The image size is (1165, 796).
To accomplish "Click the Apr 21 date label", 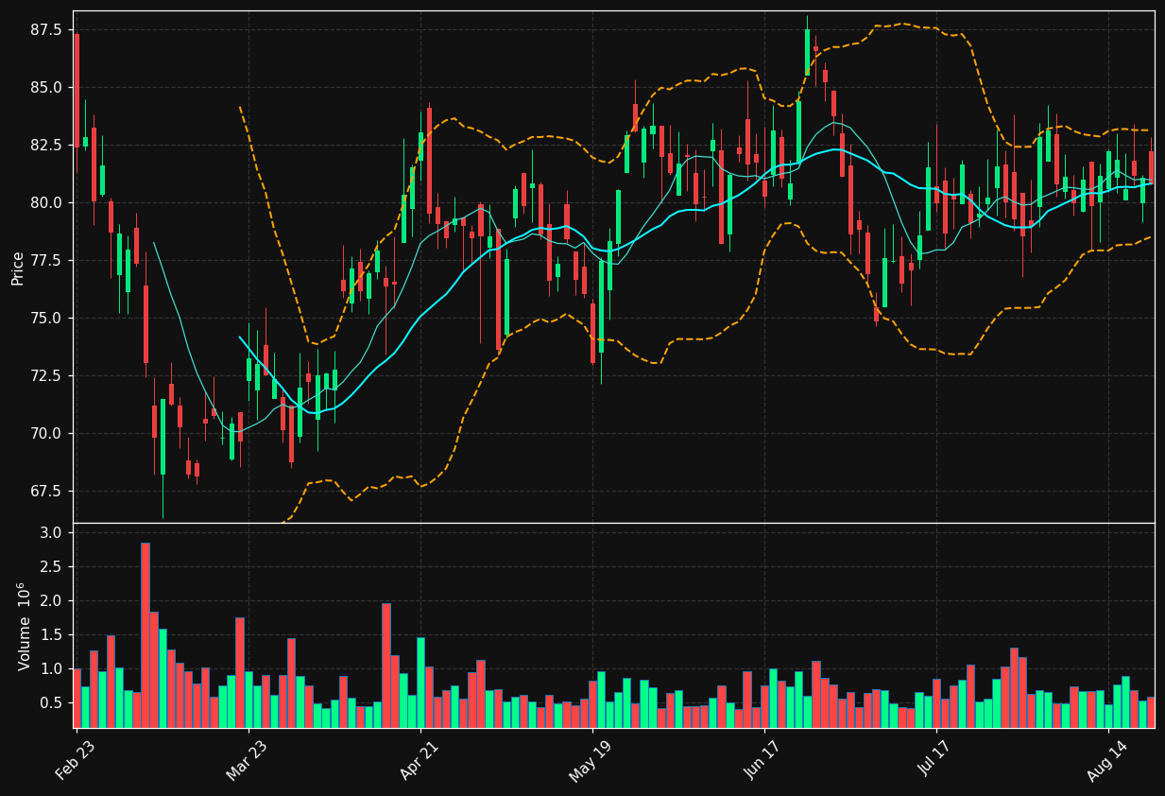I will pos(419,757).
